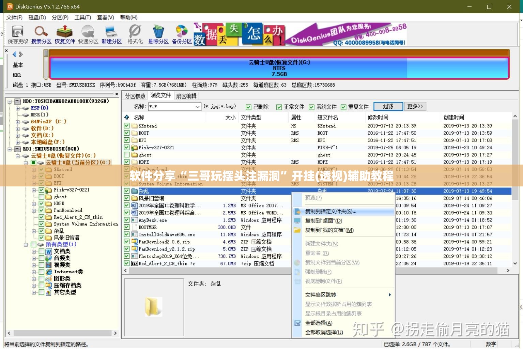Click the tree panel horizontal scrollbar
This screenshot has width=523, height=351.
point(62,333)
